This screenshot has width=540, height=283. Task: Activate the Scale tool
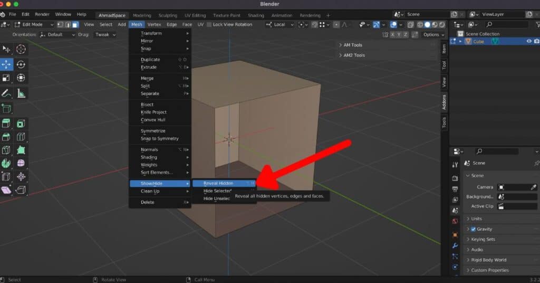click(x=6, y=78)
